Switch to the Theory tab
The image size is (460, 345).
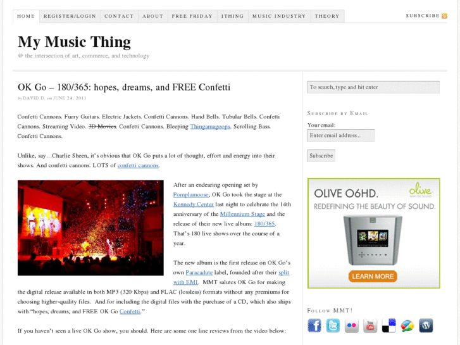tap(327, 16)
